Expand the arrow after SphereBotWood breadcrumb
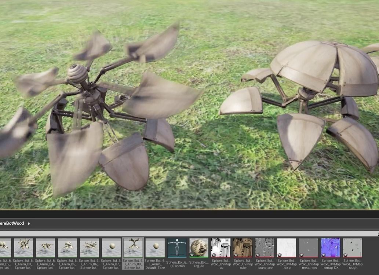Image resolution: width=379 pixels, height=275 pixels. pyautogui.click(x=29, y=224)
